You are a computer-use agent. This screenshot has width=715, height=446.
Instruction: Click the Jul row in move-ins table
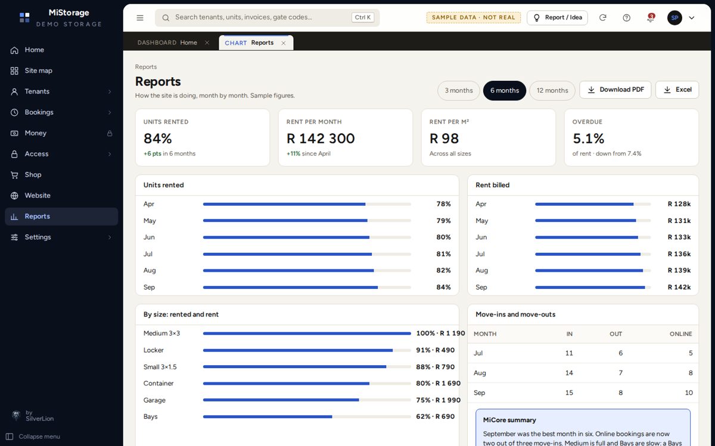coord(583,353)
